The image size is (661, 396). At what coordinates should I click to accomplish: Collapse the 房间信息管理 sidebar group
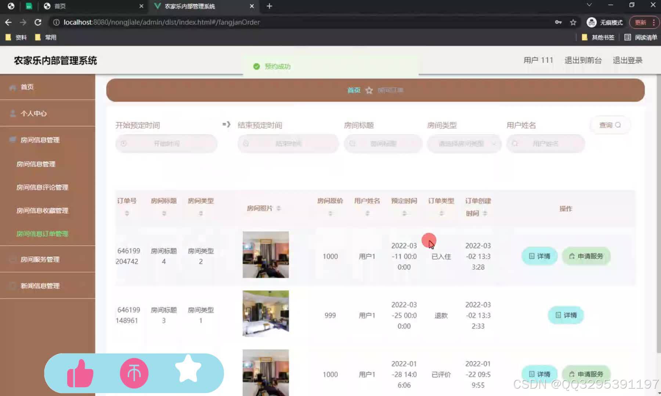tap(47, 140)
